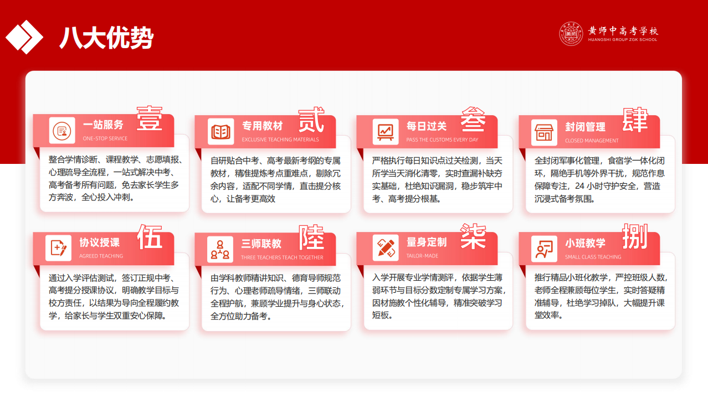This screenshot has height=397, width=708.
Task: Click the round school seal emblem
Action: coord(571,34)
